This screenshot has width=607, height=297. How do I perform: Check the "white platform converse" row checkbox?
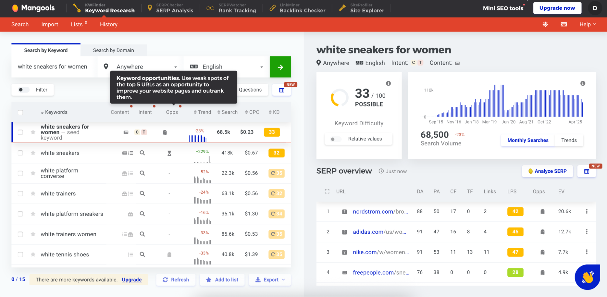(x=20, y=173)
